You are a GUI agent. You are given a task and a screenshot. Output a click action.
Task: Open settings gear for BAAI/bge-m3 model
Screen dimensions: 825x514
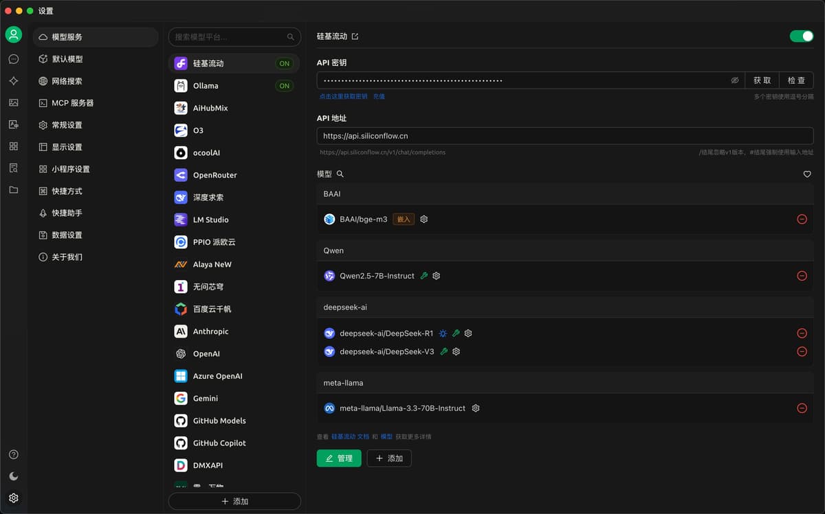424,219
